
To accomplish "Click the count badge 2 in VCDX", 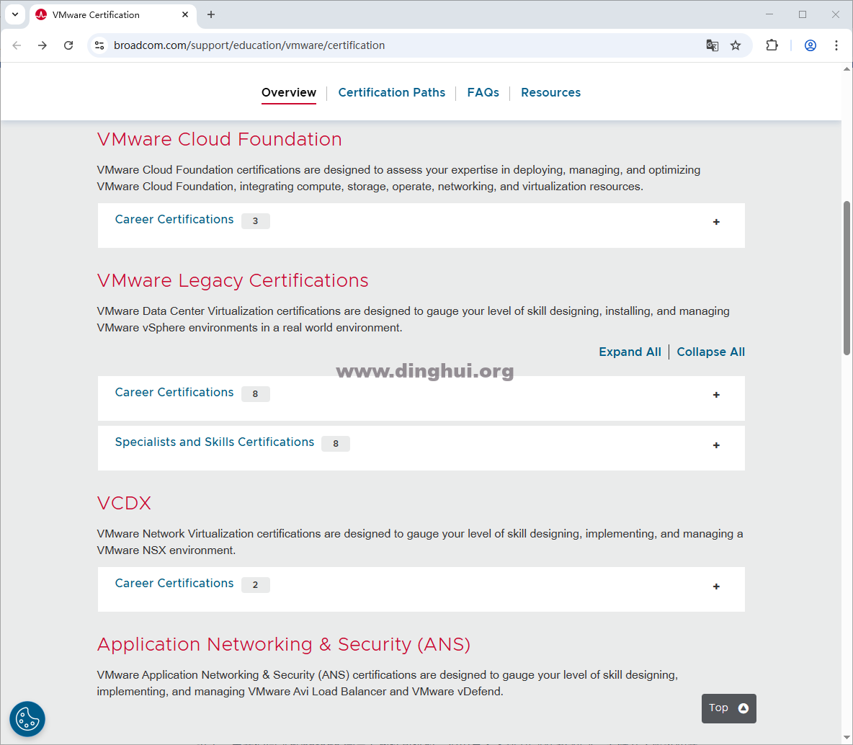I will pos(256,585).
